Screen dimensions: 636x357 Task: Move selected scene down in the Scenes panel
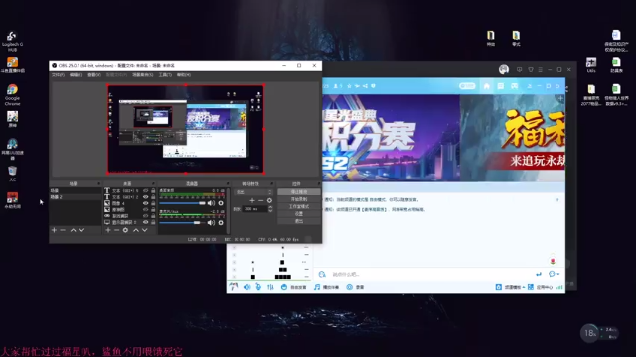tap(81, 230)
